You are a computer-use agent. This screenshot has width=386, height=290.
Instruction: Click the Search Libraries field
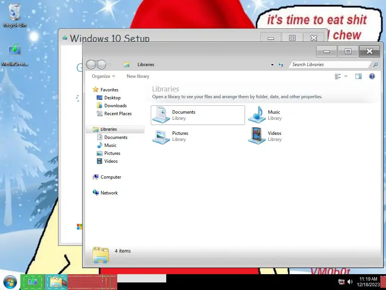coord(329,65)
